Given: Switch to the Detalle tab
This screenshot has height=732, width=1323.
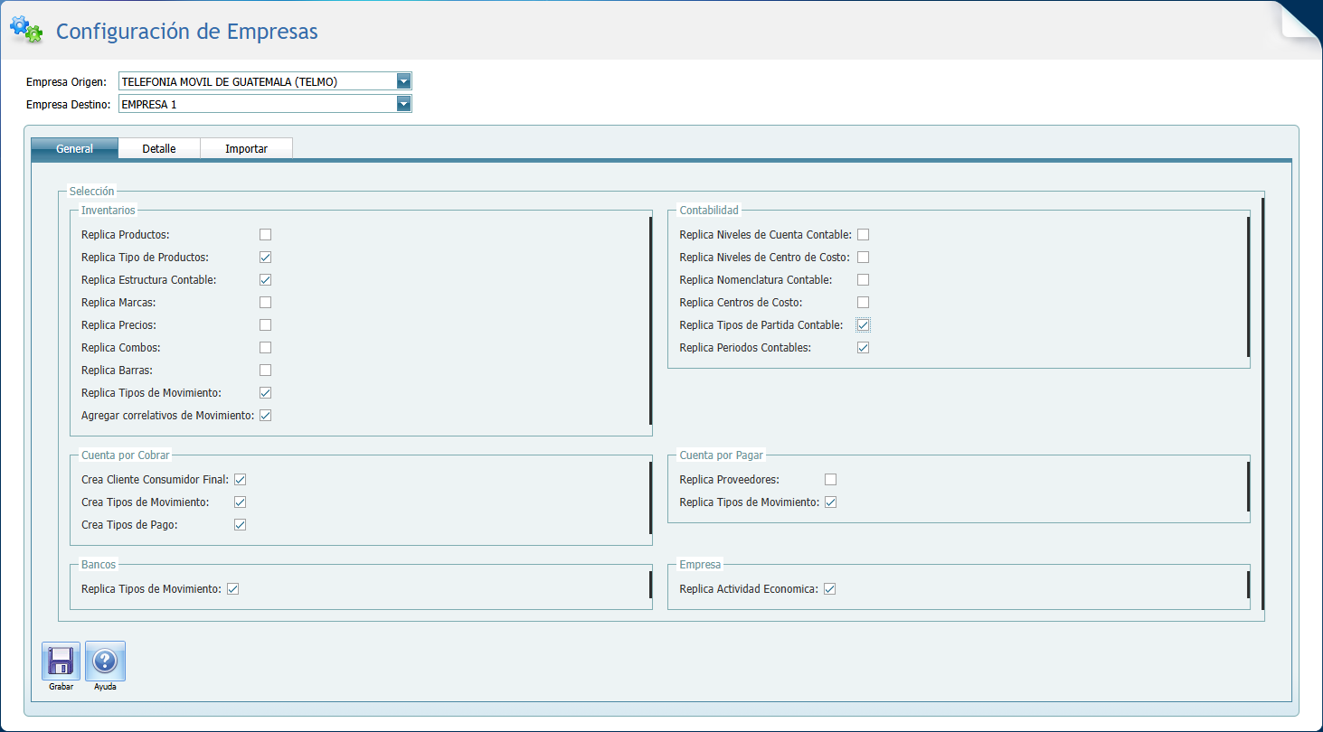Looking at the screenshot, I should (x=159, y=148).
